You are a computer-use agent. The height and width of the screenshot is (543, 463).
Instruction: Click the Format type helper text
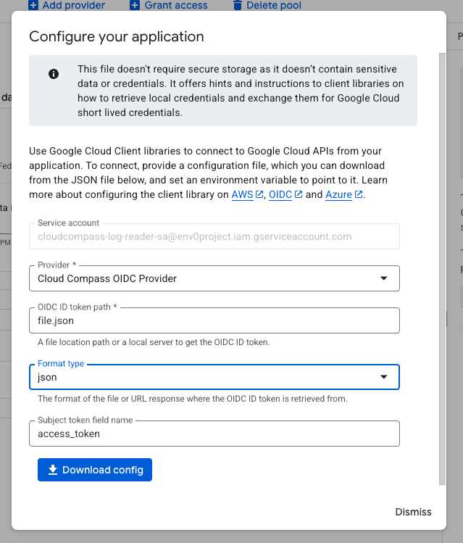193,399
